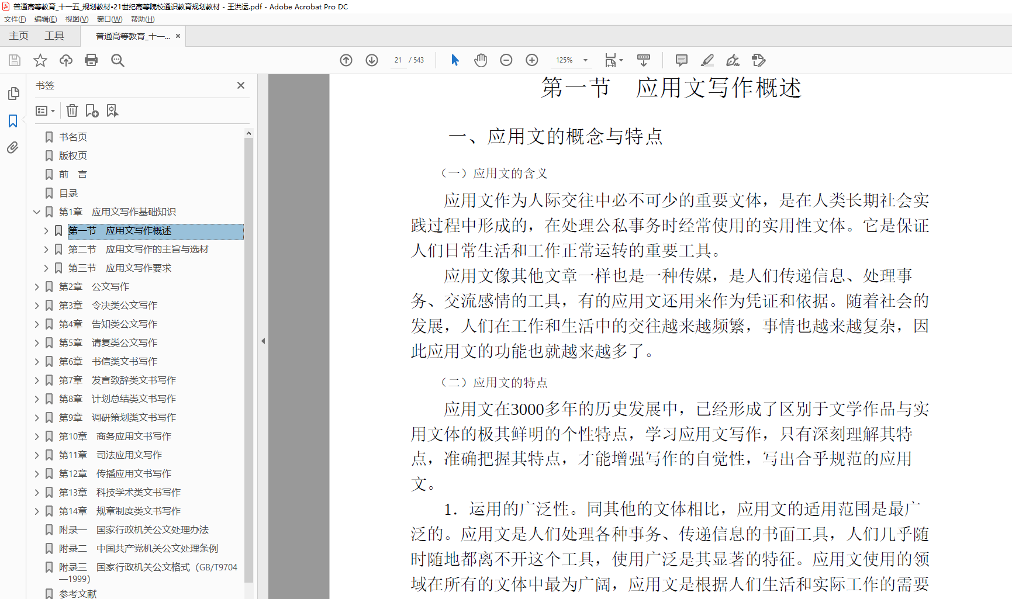
Task: Add a sticky note comment
Action: click(x=681, y=60)
